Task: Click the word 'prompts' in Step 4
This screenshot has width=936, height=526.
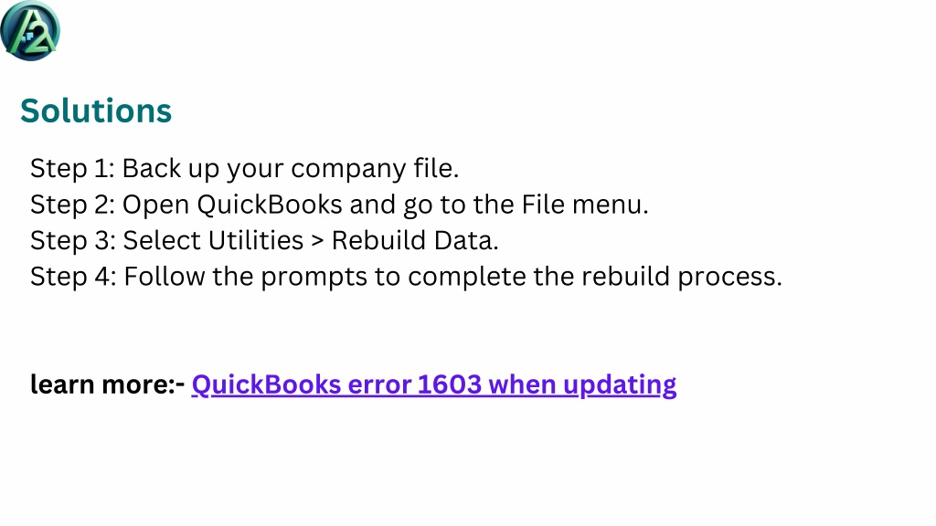Action: click(314, 278)
